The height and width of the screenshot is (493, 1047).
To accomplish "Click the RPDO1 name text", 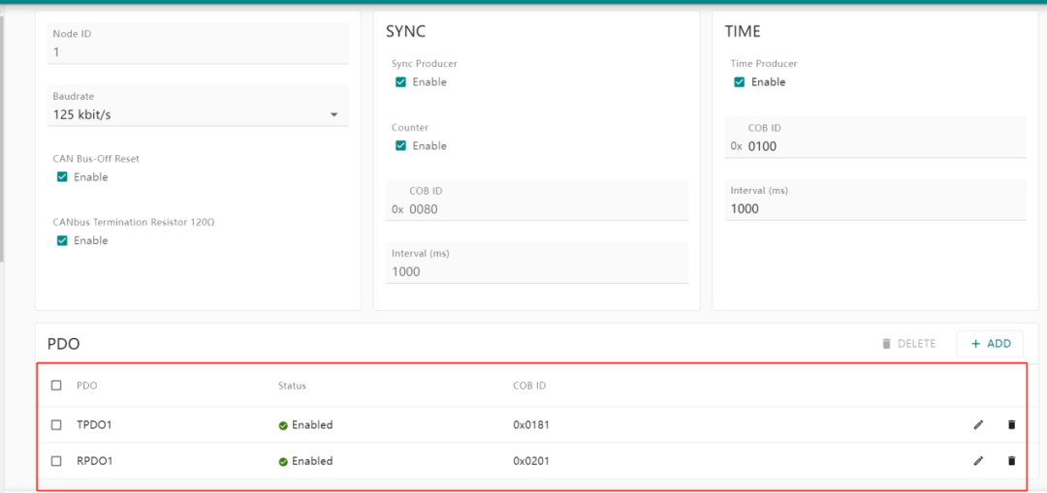I will [94, 460].
